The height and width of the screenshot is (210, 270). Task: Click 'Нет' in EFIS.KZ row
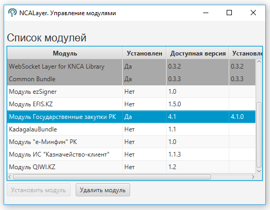click(x=130, y=104)
